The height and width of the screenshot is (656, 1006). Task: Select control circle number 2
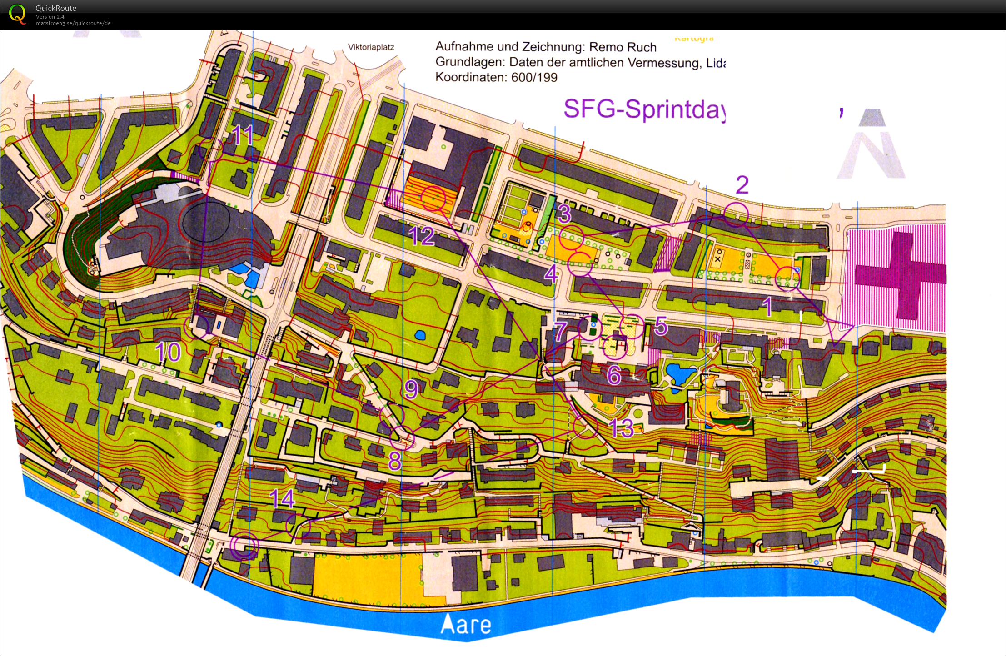tap(736, 214)
